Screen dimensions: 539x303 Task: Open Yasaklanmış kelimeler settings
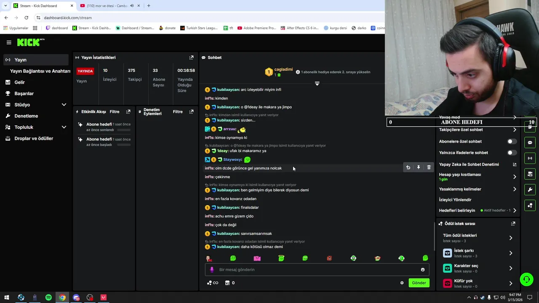pyautogui.click(x=478, y=189)
